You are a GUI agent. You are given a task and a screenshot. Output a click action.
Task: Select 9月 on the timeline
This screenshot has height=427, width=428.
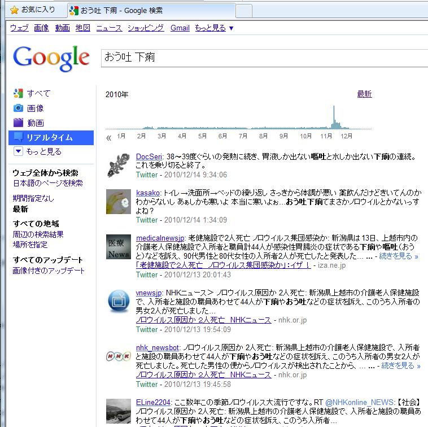283,136
